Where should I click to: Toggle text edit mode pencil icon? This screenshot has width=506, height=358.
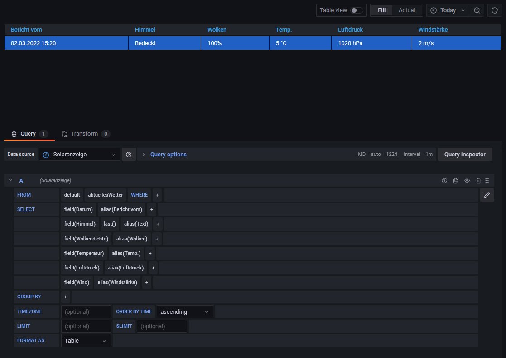click(487, 195)
